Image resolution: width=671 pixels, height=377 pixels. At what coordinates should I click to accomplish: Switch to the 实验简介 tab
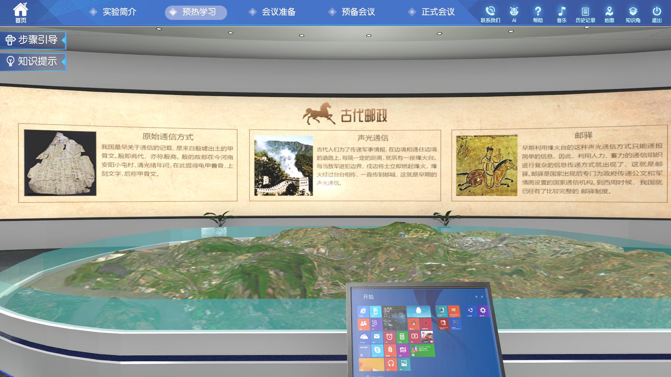(x=113, y=12)
